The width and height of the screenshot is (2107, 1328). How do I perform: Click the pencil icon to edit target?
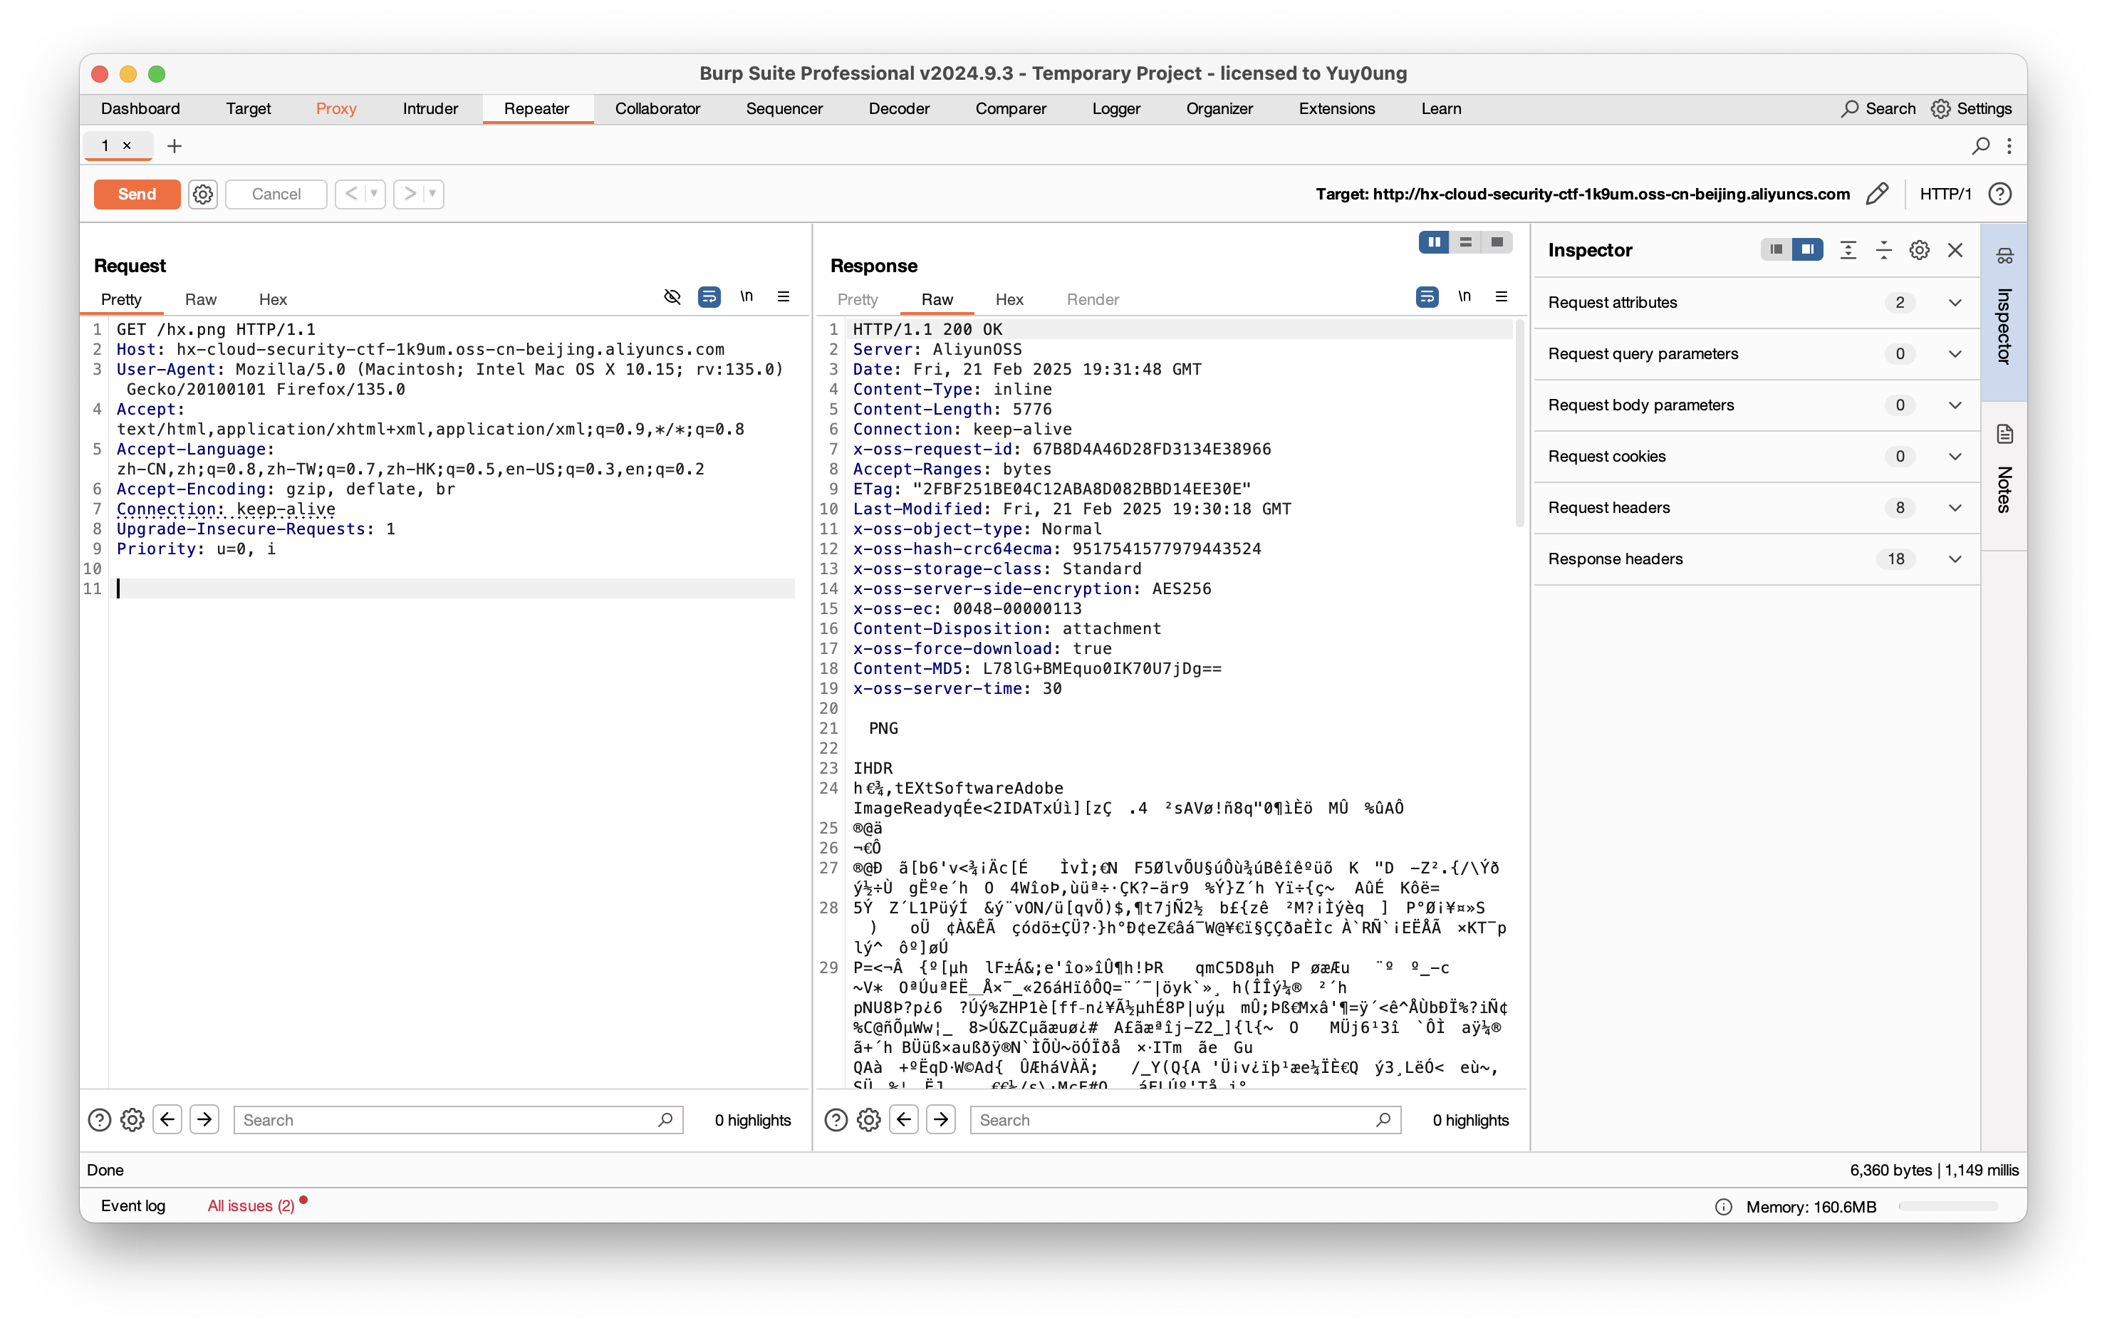[x=1877, y=194]
